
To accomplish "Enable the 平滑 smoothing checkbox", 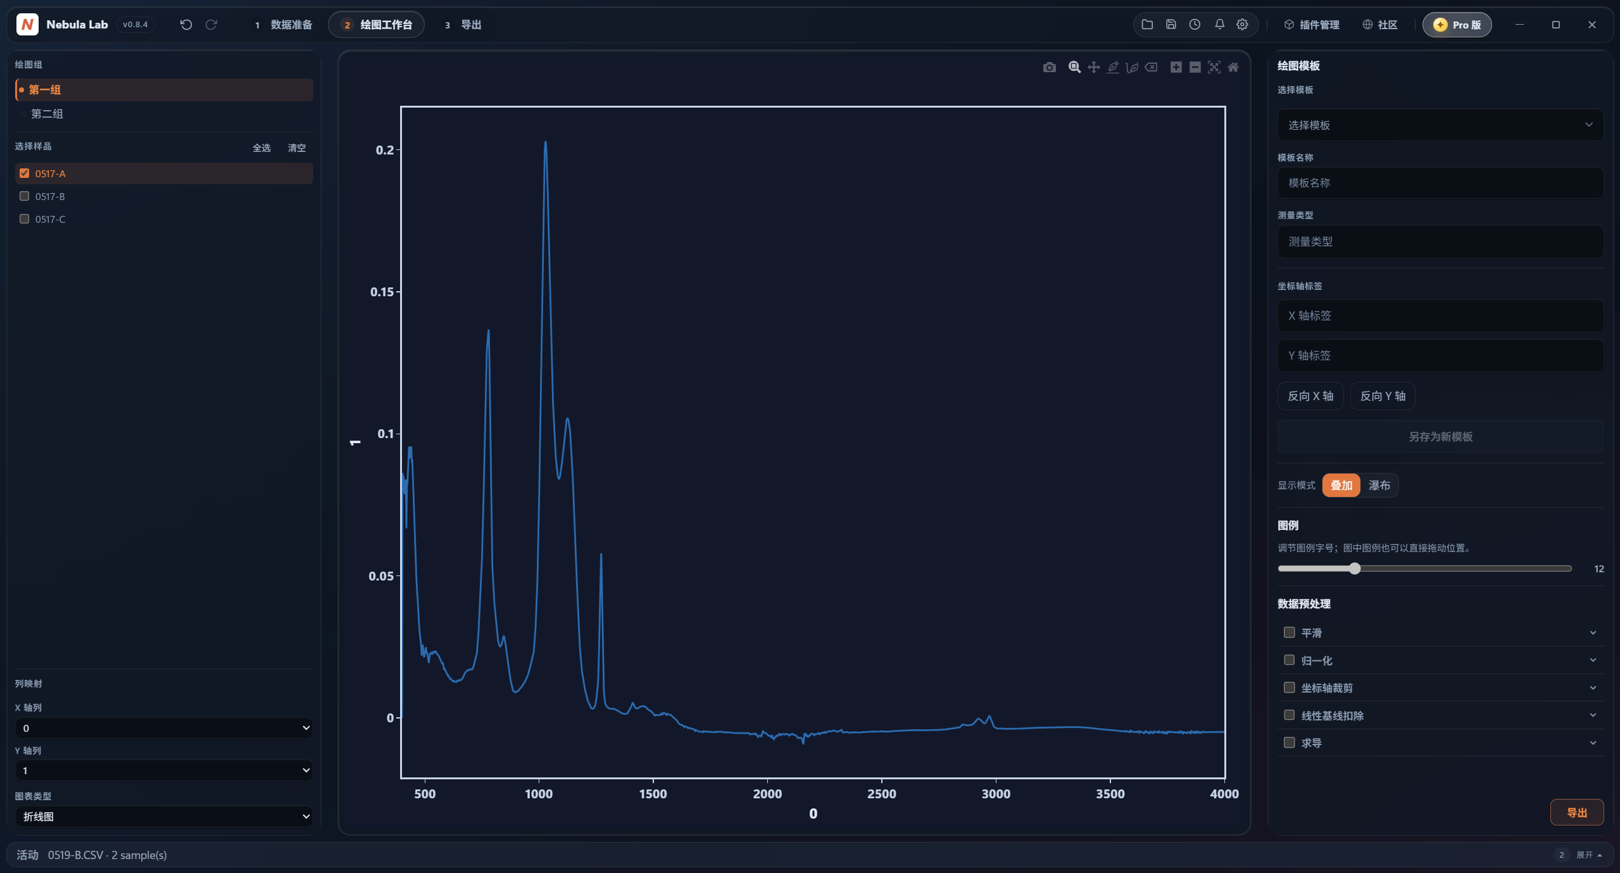I will [1288, 632].
